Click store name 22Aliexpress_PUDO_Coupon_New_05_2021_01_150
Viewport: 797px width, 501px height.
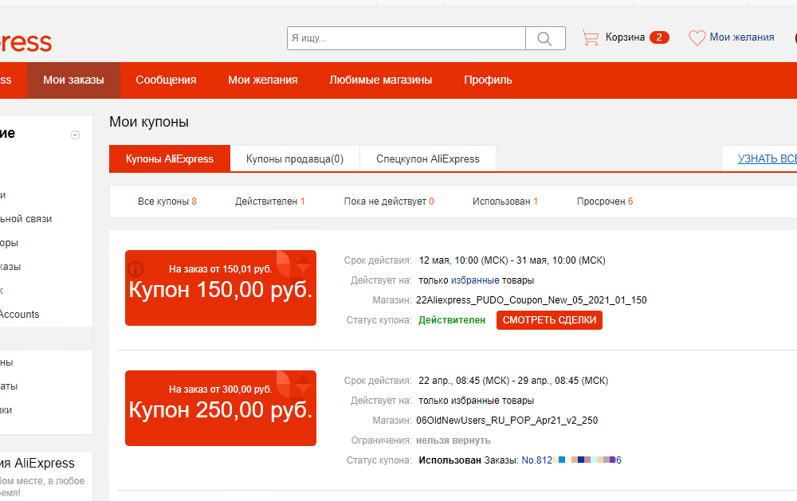531,300
